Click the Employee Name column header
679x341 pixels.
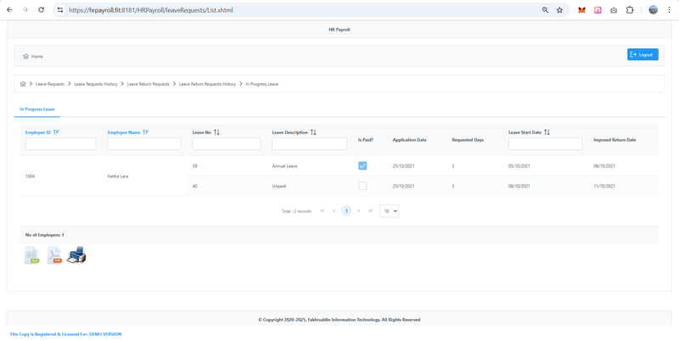click(x=124, y=132)
